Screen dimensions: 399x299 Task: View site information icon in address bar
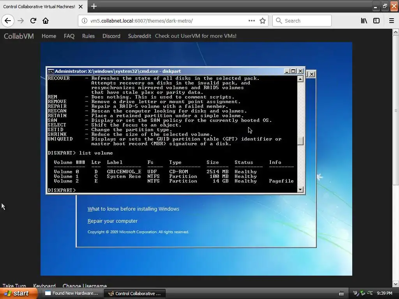point(84,21)
